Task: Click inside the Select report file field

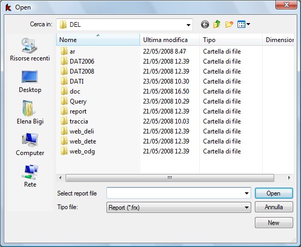Action: click(x=175, y=193)
